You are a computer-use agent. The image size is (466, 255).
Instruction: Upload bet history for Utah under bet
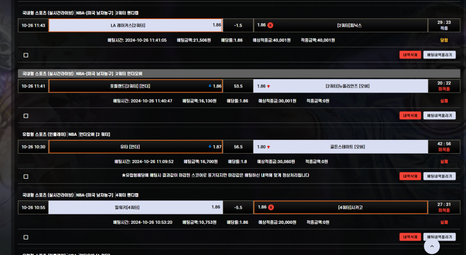point(440,176)
